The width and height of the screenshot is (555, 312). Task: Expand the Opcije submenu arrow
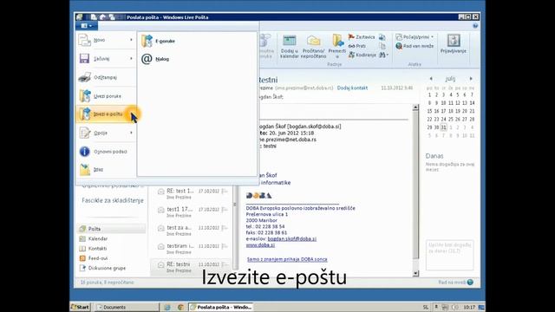coord(131,133)
